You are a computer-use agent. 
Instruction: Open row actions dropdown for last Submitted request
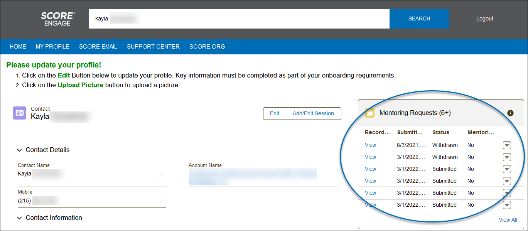click(x=507, y=205)
